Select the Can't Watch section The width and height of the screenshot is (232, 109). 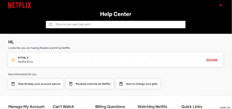[x=63, y=107]
